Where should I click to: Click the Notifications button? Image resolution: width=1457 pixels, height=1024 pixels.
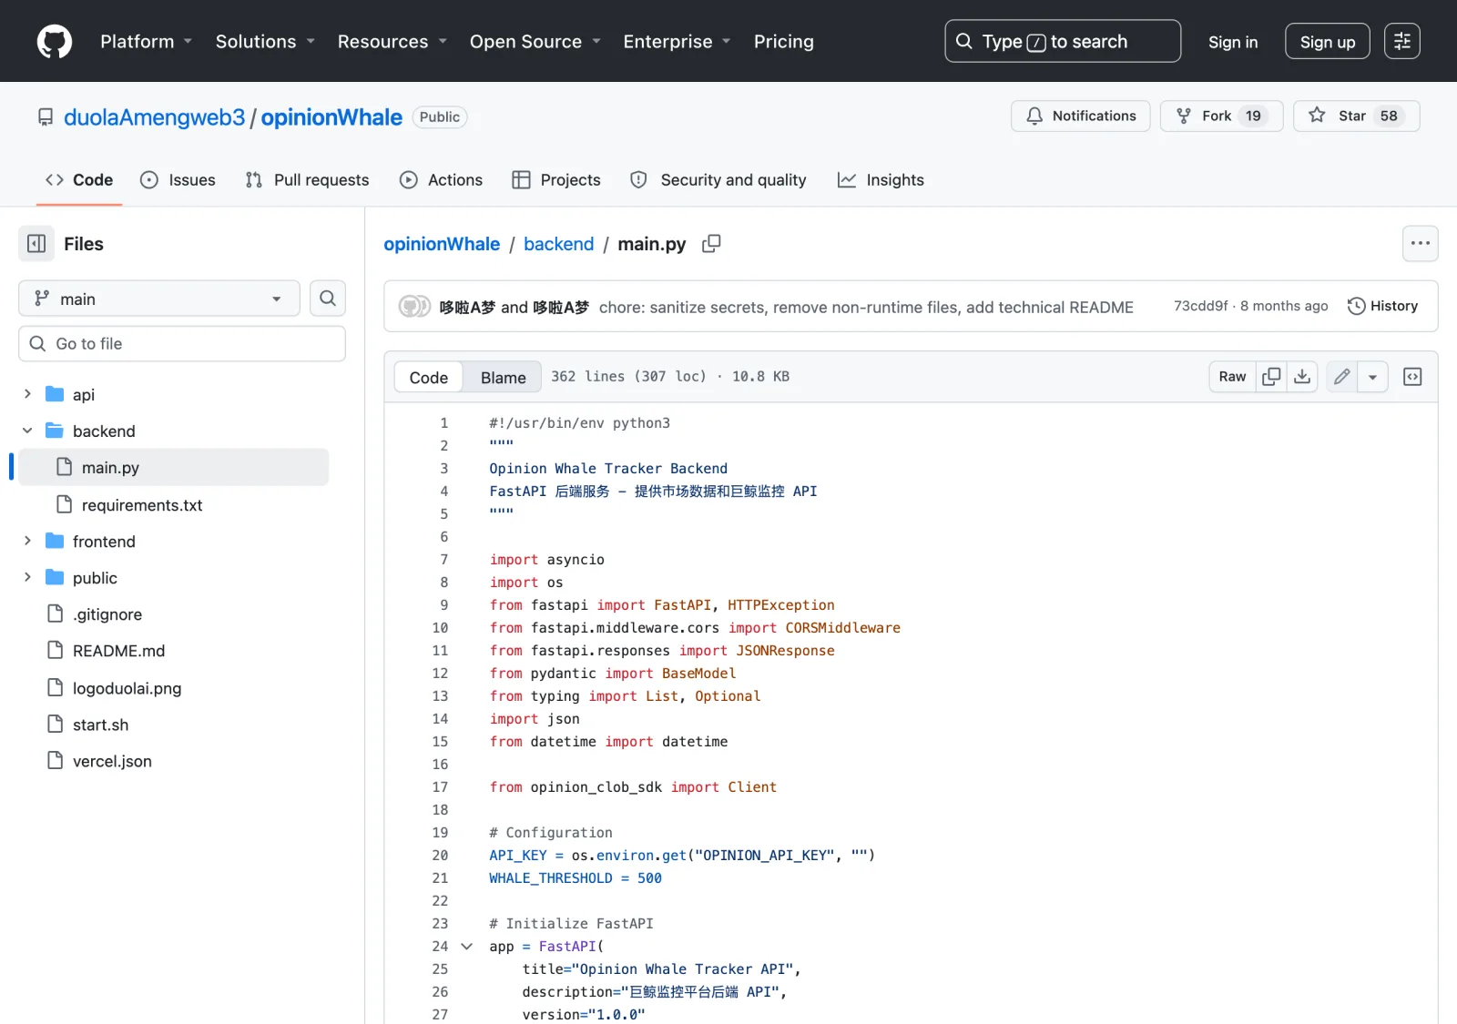pyautogui.click(x=1080, y=116)
